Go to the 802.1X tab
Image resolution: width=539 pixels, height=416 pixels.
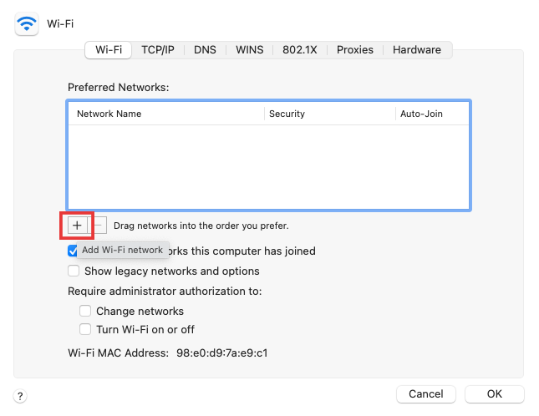coord(299,50)
